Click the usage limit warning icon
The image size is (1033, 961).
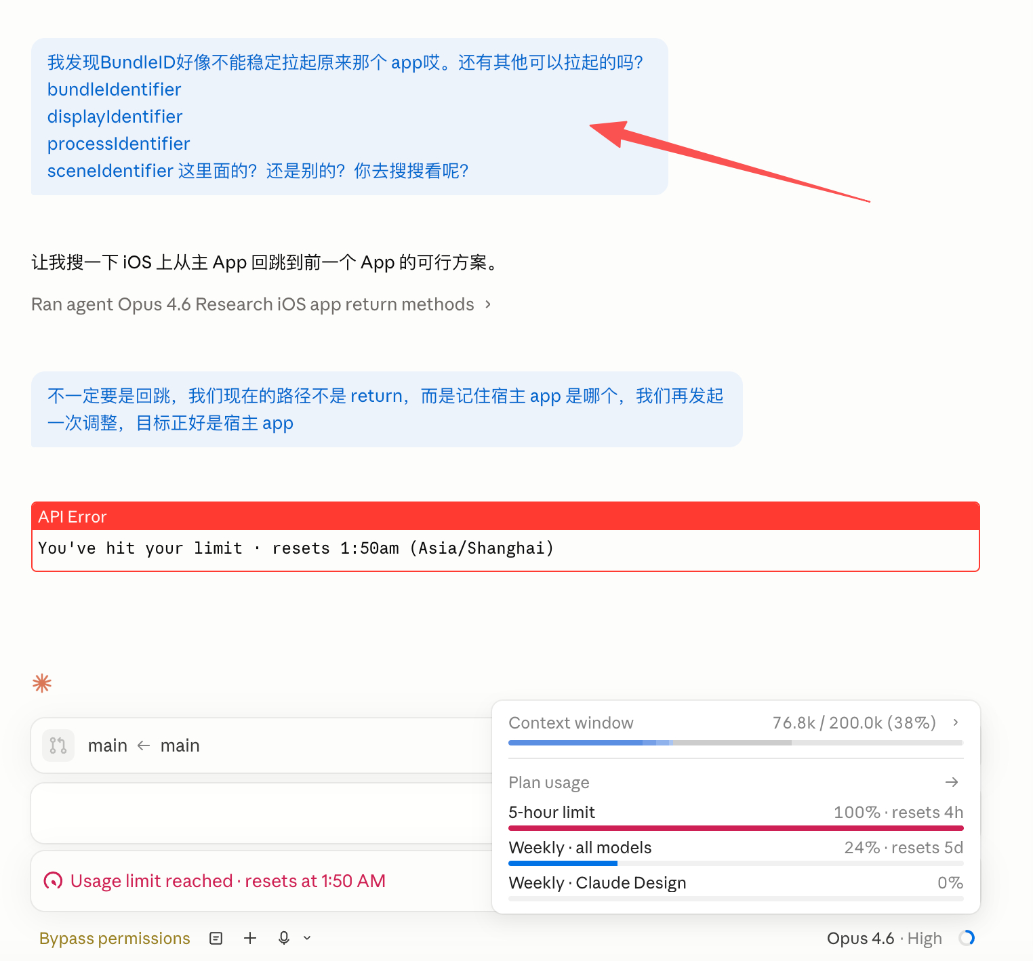(x=53, y=881)
